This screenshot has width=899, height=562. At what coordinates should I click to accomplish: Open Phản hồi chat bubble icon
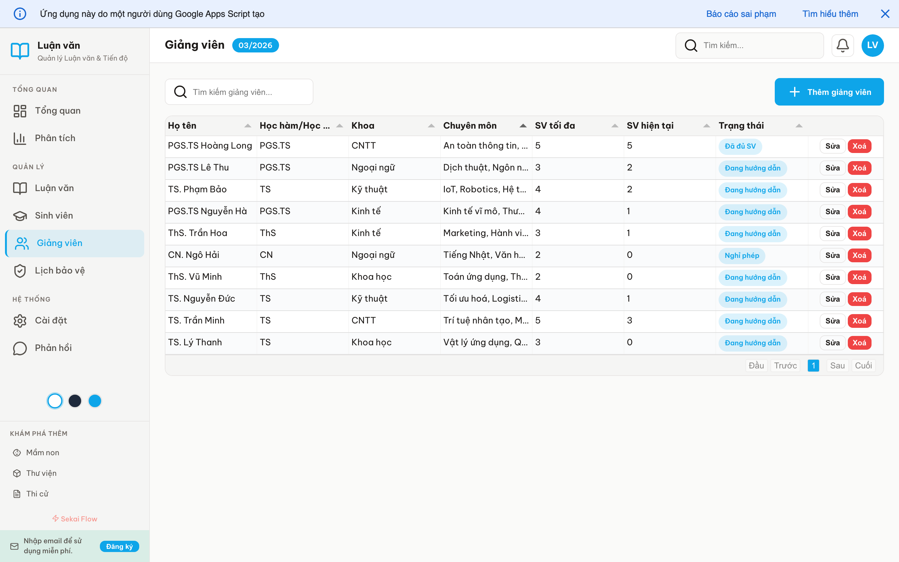[x=20, y=348]
